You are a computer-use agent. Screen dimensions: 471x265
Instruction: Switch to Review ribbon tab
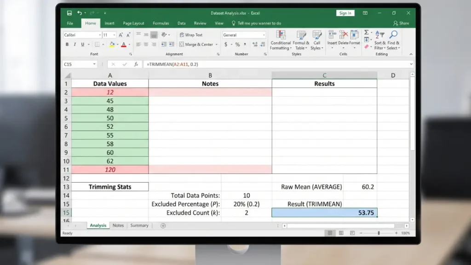tap(200, 23)
